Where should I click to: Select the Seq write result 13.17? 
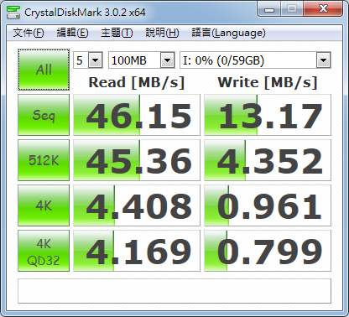pyautogui.click(x=268, y=115)
